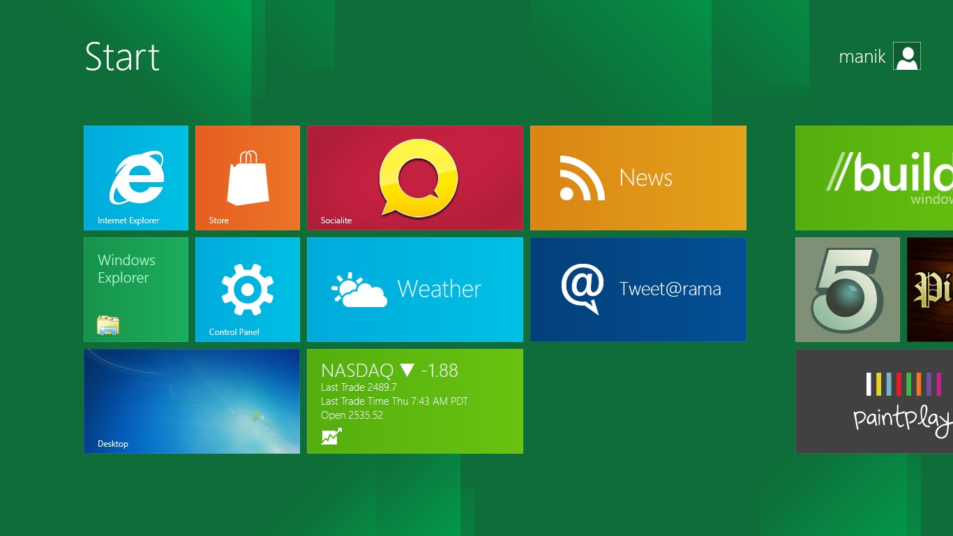Launch the number 5 game tile
The image size is (953, 536).
coord(847,289)
